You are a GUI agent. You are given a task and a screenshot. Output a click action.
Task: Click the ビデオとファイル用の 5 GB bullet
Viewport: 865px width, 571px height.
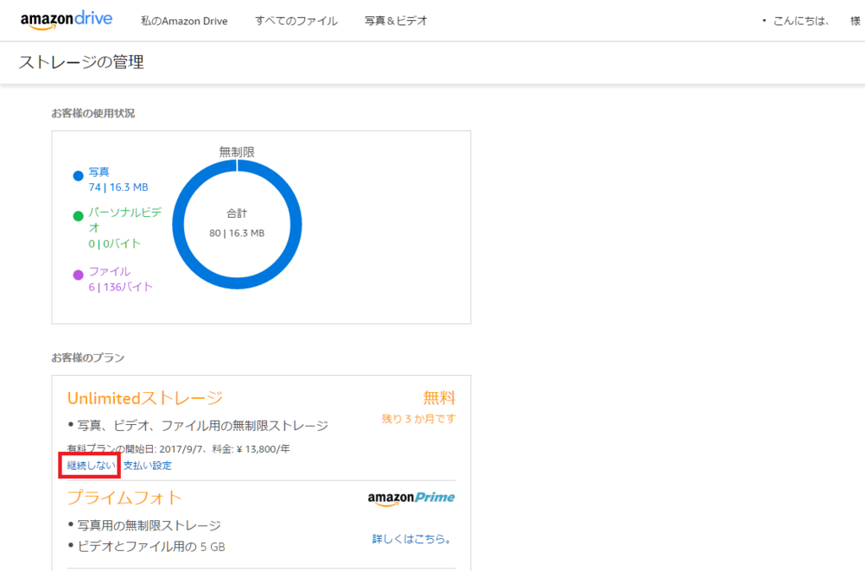point(146,547)
